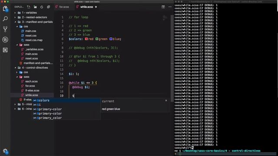278x156 pixels.
Task: Click line number 14 in the gutter
Action: 62,74
